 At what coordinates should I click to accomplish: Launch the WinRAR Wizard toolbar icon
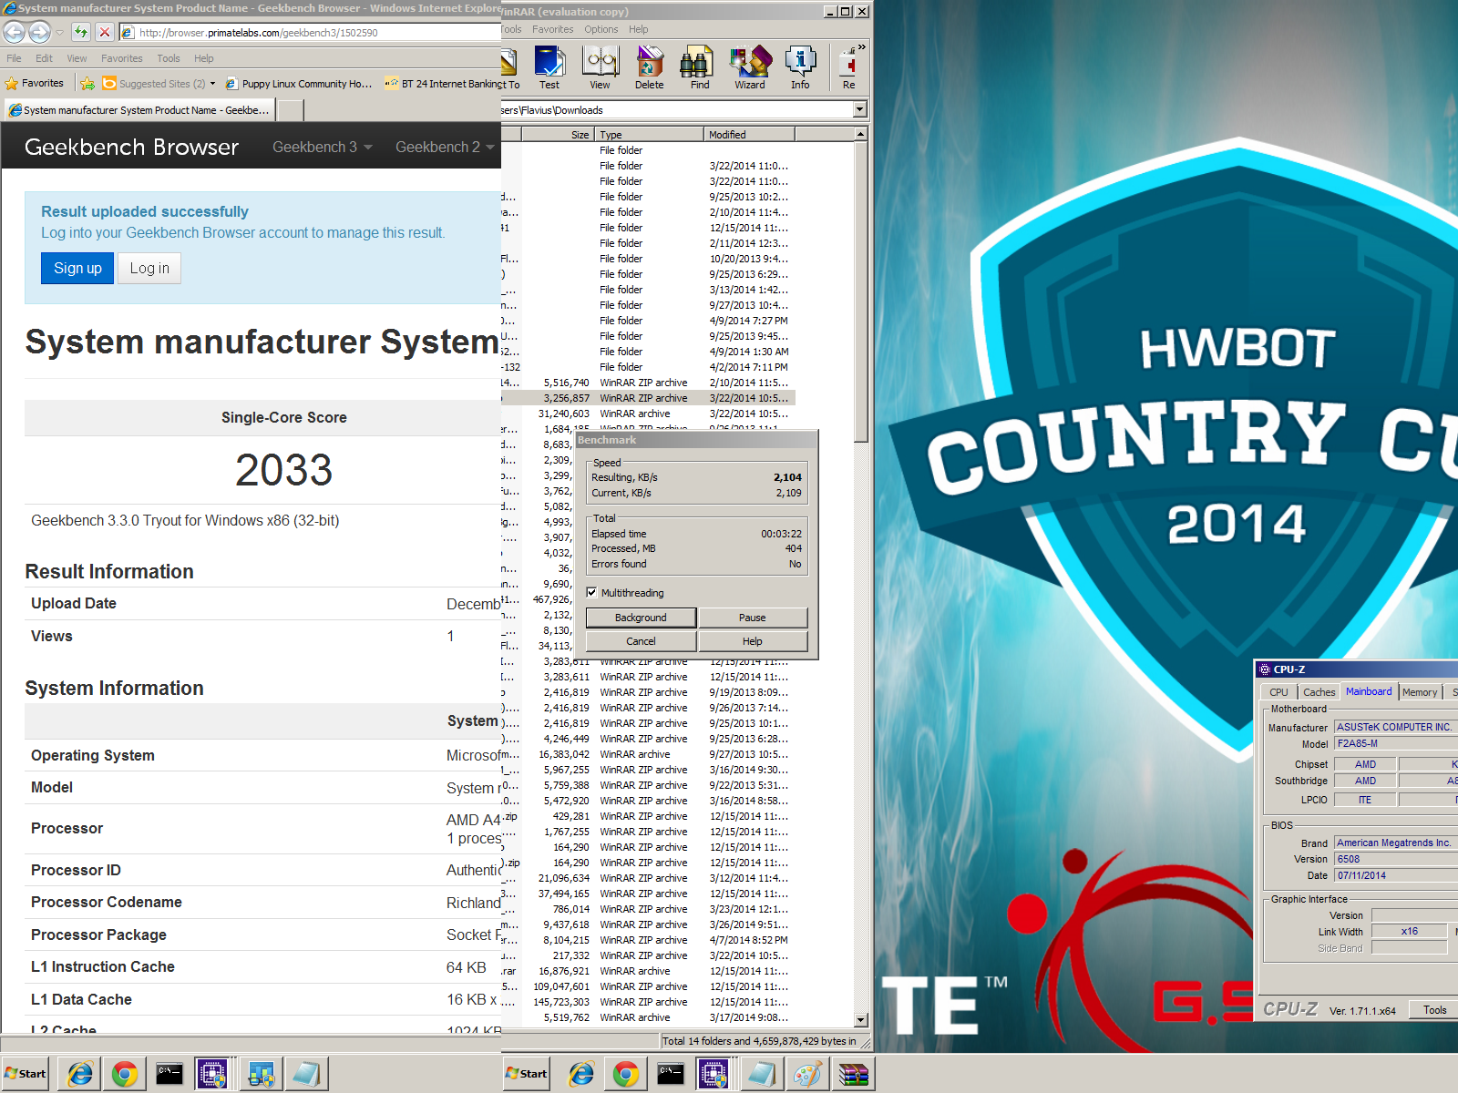click(750, 68)
